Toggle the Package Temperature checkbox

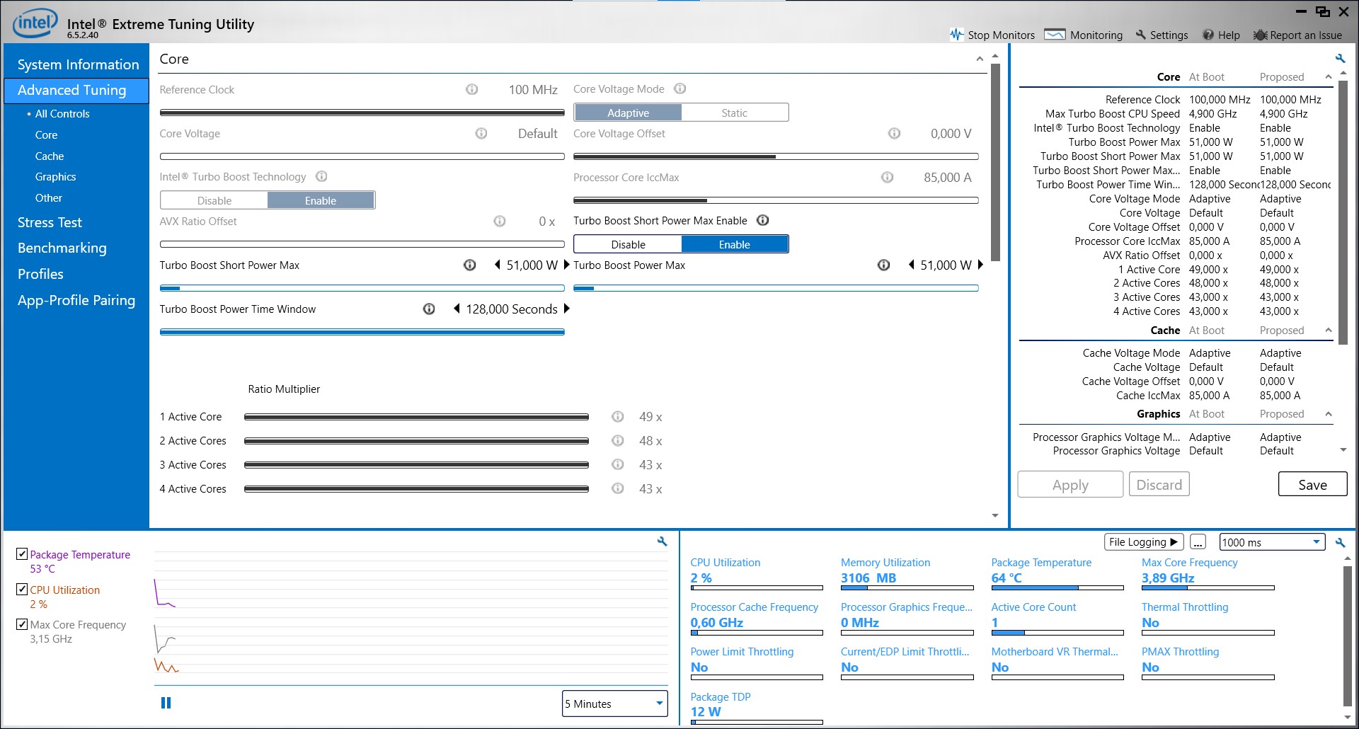22,553
